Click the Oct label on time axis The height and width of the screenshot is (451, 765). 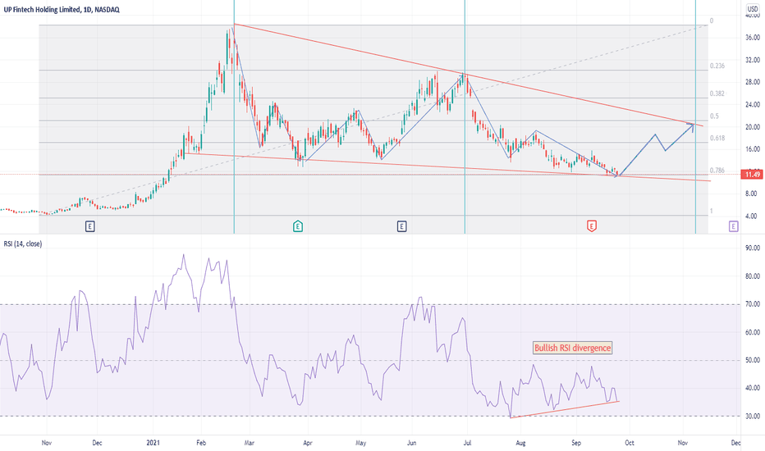(630, 443)
